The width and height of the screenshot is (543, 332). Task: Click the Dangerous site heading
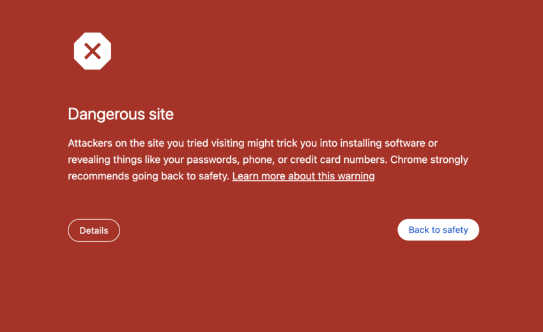pyautogui.click(x=121, y=114)
